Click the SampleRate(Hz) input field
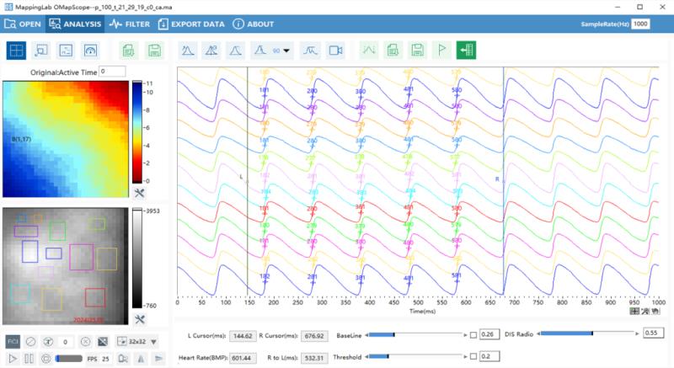This screenshot has width=674, height=368. (641, 24)
